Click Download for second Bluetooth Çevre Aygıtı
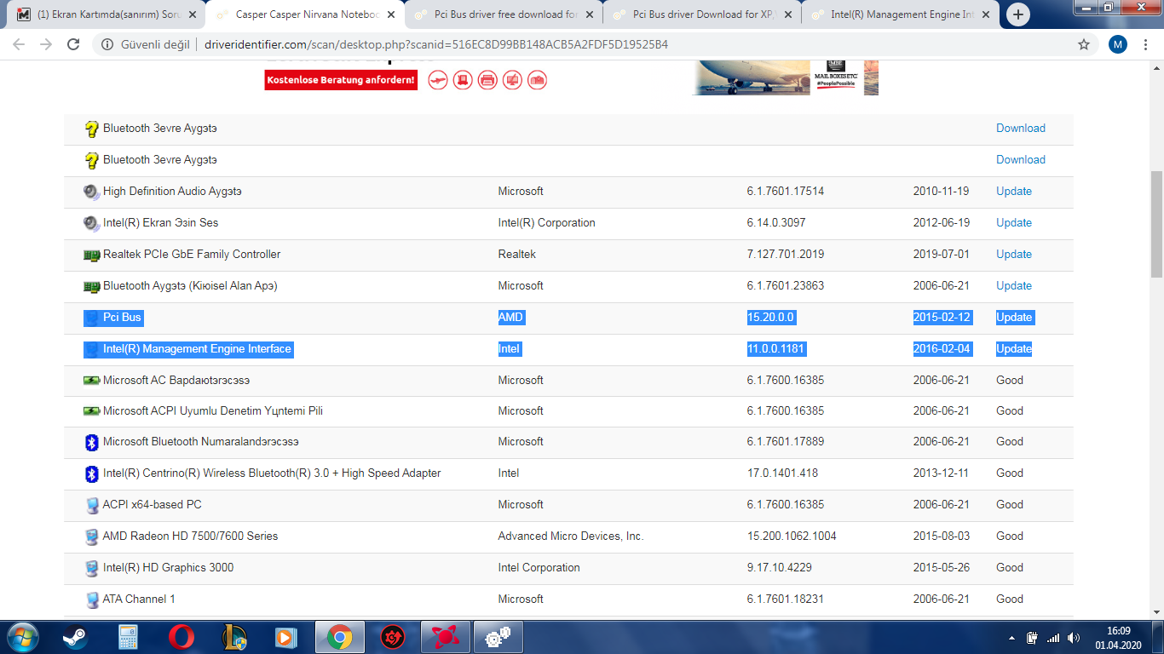1164x654 pixels. click(1021, 160)
